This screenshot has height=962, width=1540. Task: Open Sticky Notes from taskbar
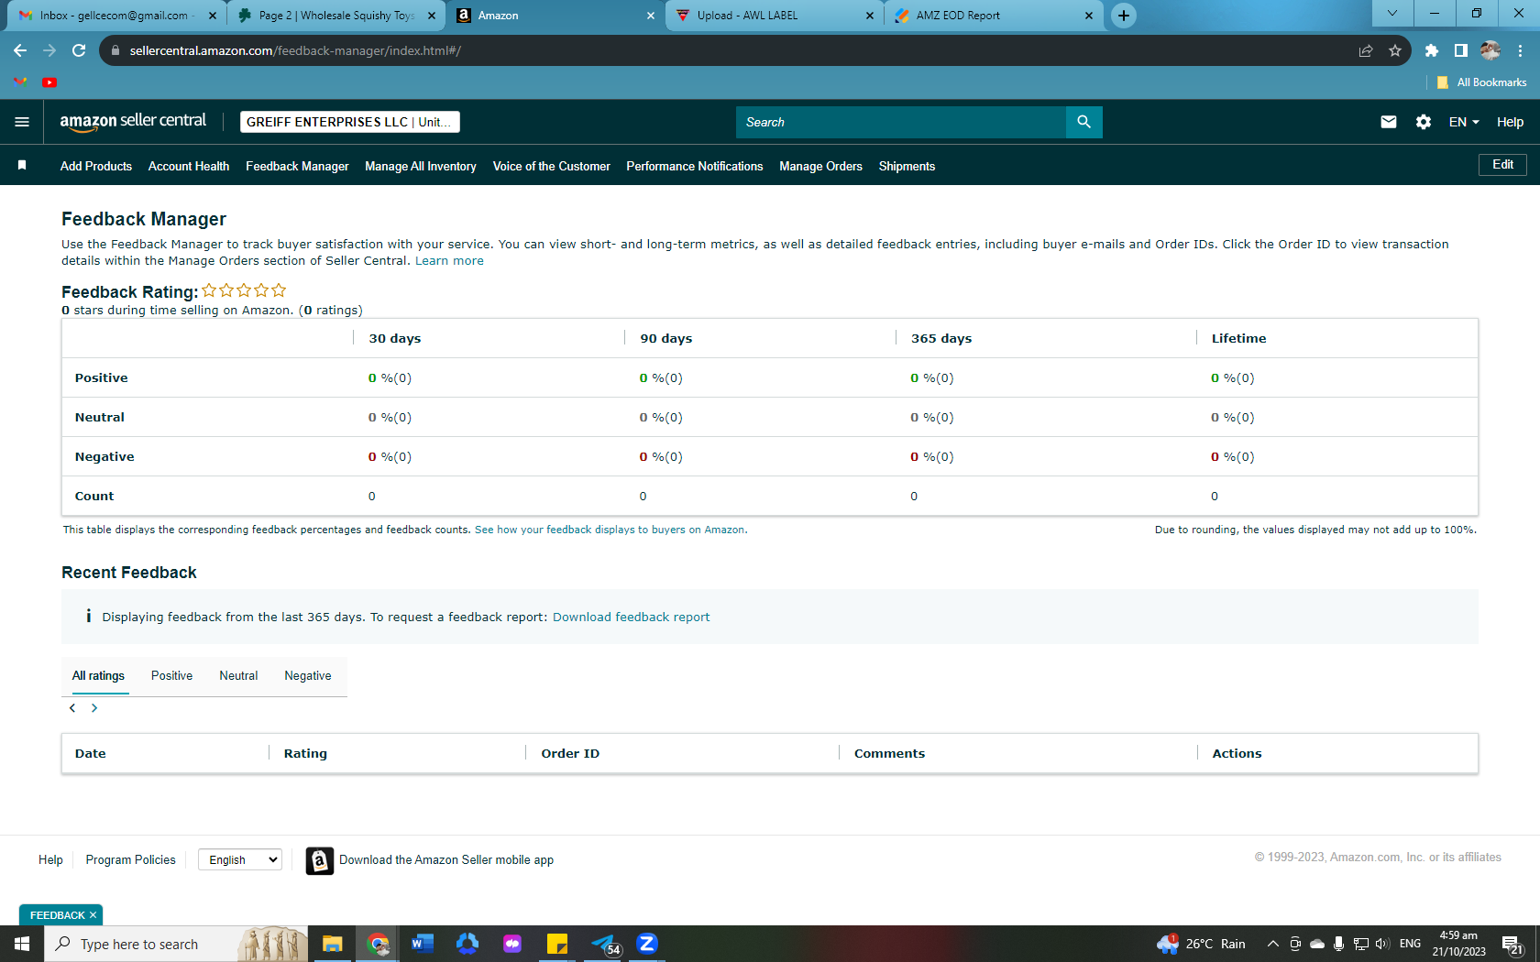tap(557, 944)
